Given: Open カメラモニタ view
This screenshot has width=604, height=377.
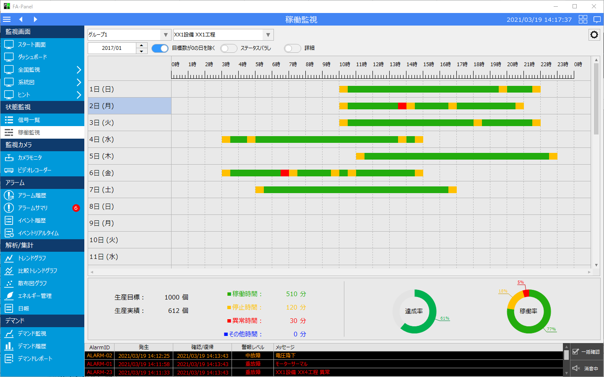Looking at the screenshot, I should coord(42,158).
